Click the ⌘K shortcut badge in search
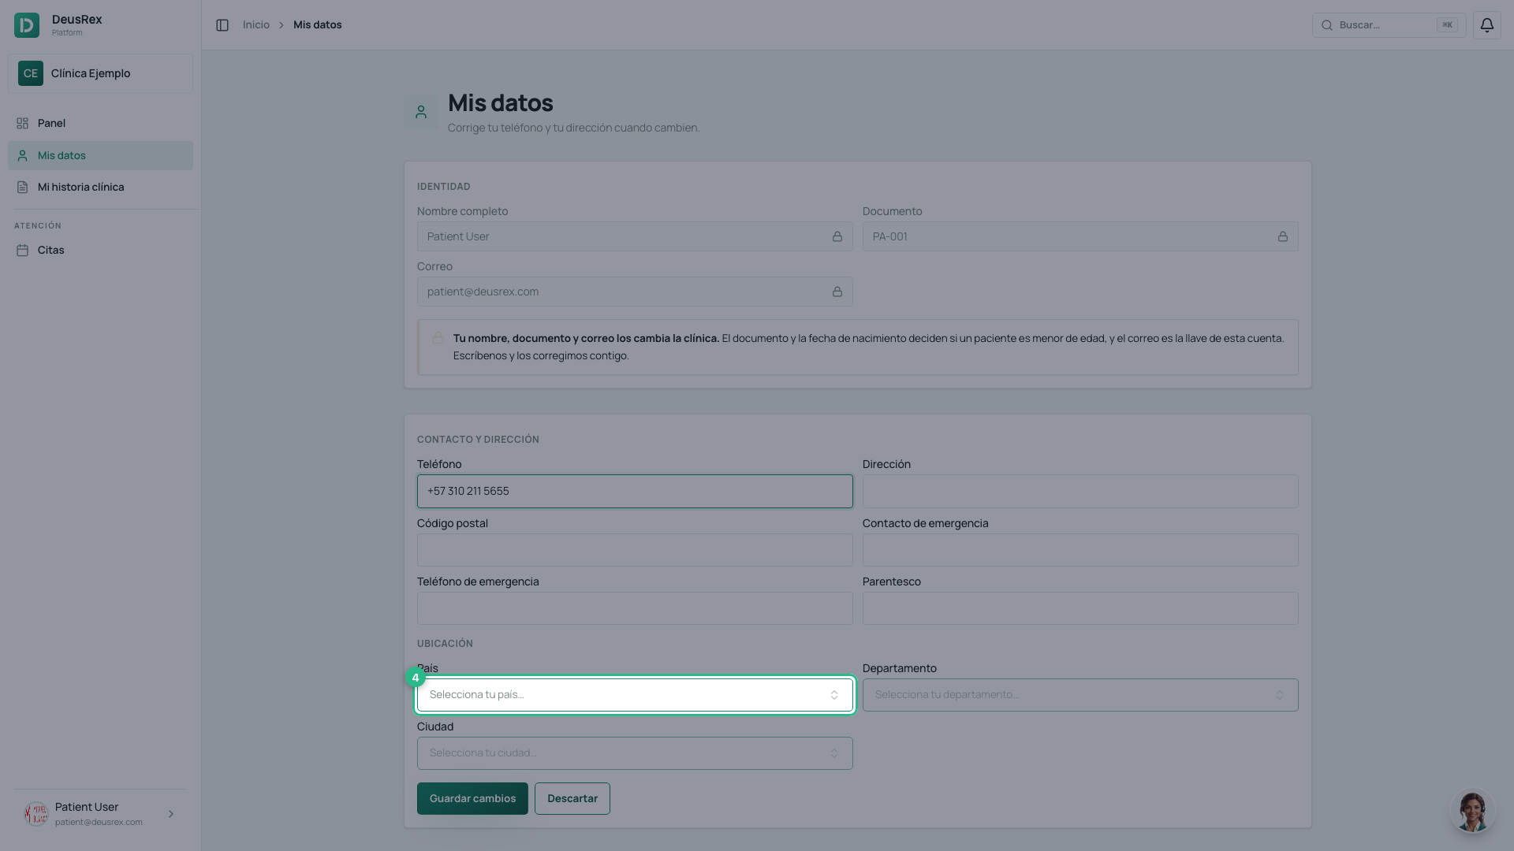Viewport: 1514px width, 851px height. click(1447, 25)
